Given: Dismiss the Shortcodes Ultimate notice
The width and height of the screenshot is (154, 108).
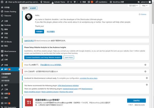Looking at the screenshot, I should (x=142, y=14).
